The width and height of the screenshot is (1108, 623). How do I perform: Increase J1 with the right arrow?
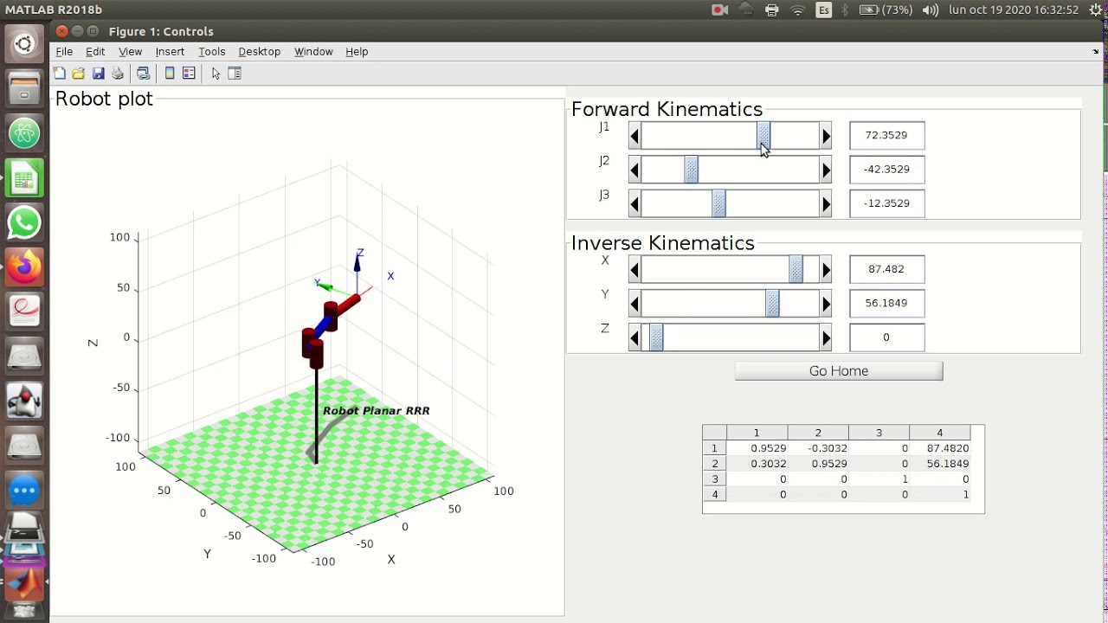click(x=826, y=136)
